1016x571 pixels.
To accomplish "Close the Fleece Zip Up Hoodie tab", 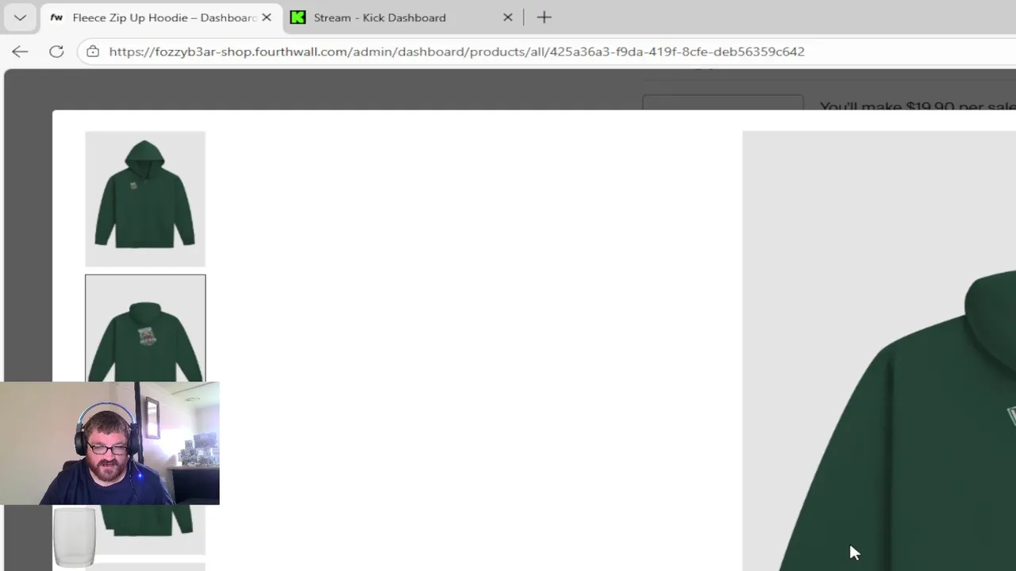I will (267, 17).
